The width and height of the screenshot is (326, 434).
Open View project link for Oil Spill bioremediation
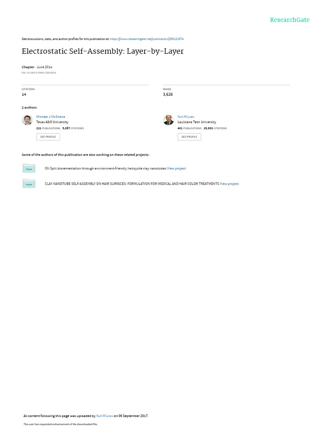[176, 168]
